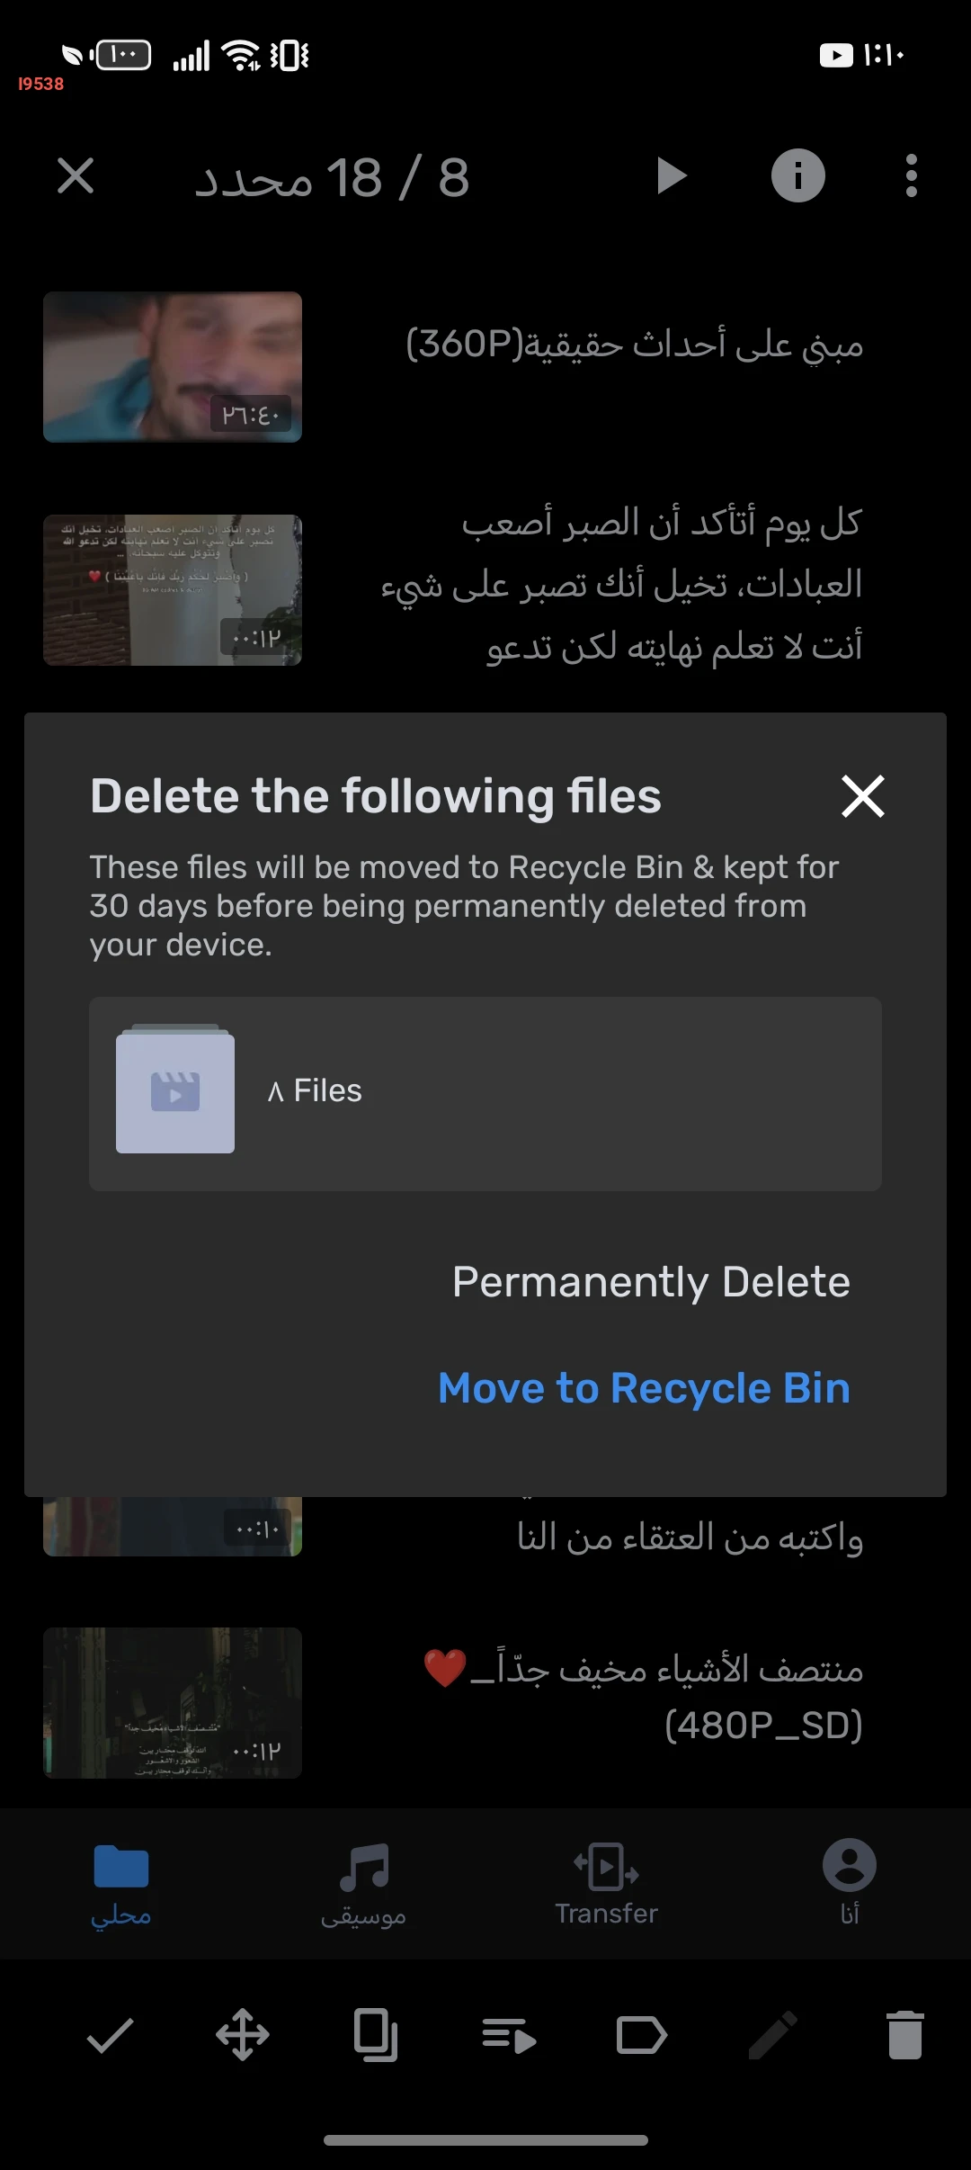Viewport: 971px width, 2170px height.
Task: Exit selection mode with the X
Action: tap(76, 175)
